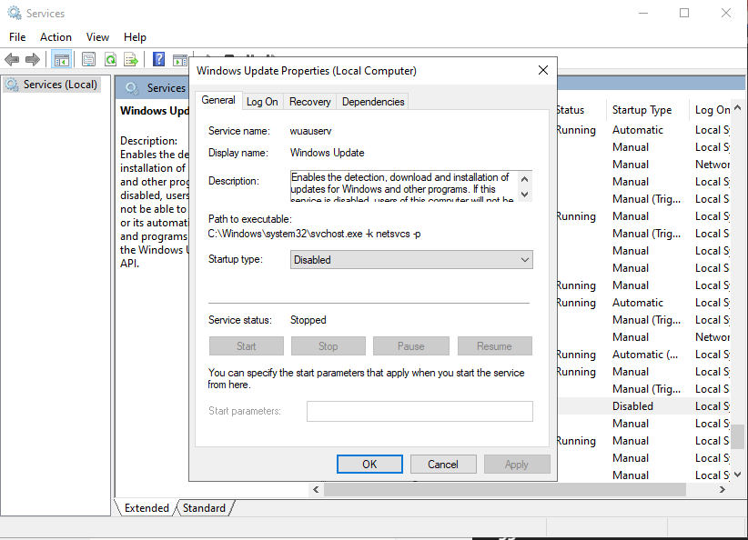Click Cancel in the properties dialog
This screenshot has width=748, height=540.
(x=443, y=465)
